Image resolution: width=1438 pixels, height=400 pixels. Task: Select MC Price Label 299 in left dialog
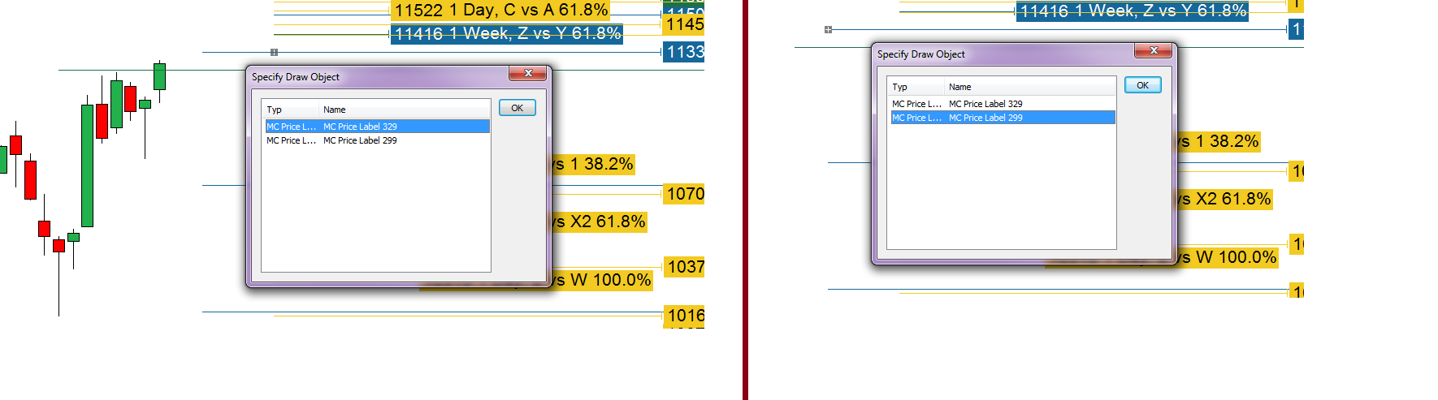tap(360, 140)
